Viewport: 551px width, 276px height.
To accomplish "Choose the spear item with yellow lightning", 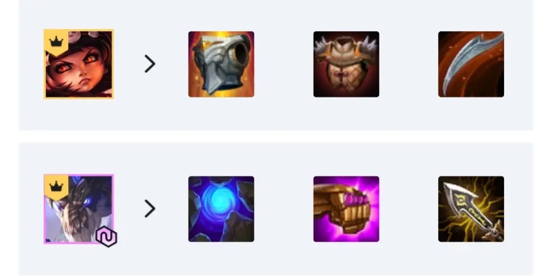I will pos(471,209).
